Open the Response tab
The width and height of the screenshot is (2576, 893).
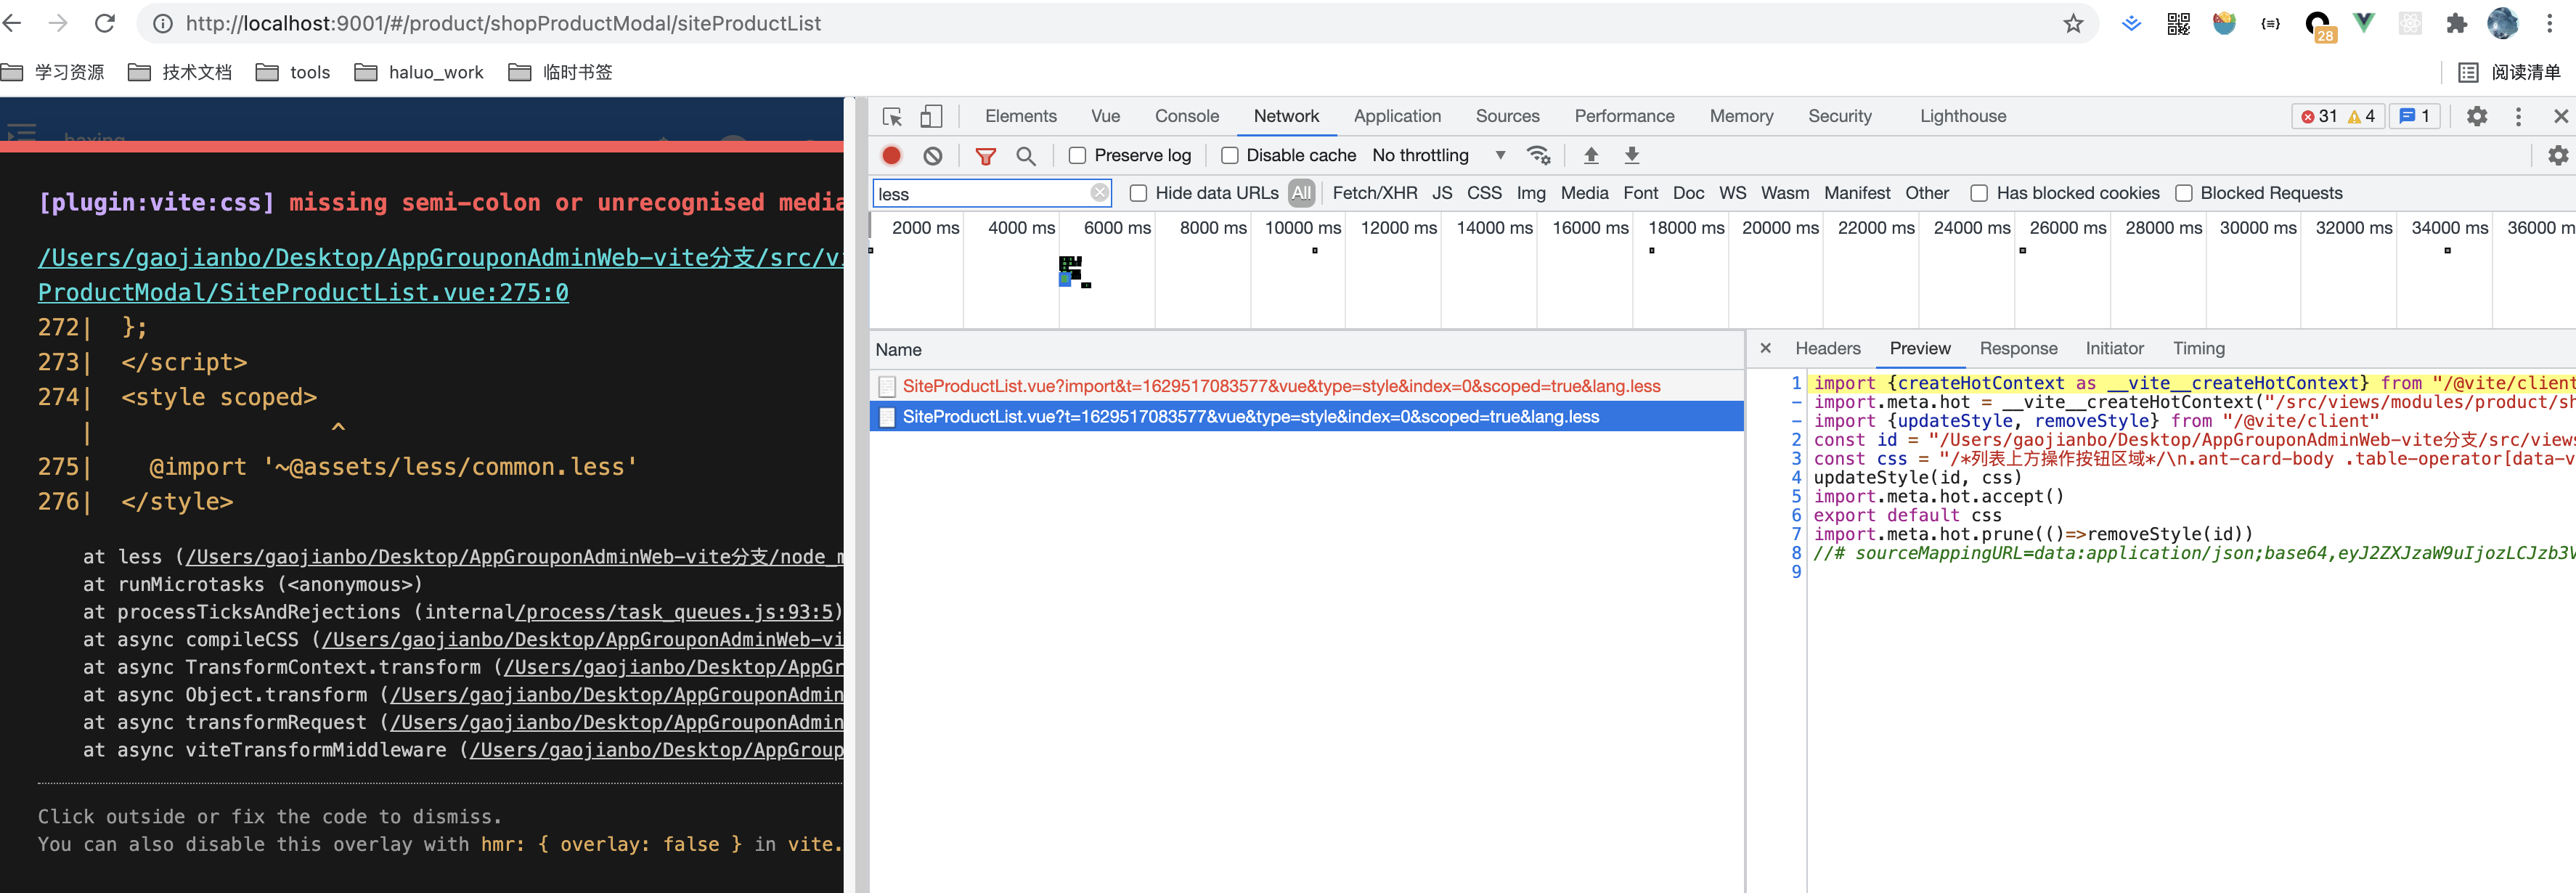[x=2018, y=348]
